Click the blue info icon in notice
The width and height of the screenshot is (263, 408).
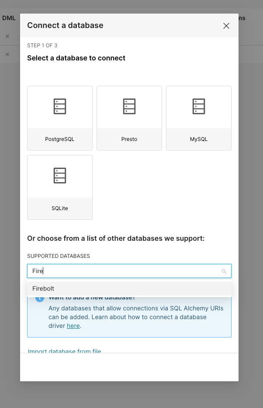point(40,299)
